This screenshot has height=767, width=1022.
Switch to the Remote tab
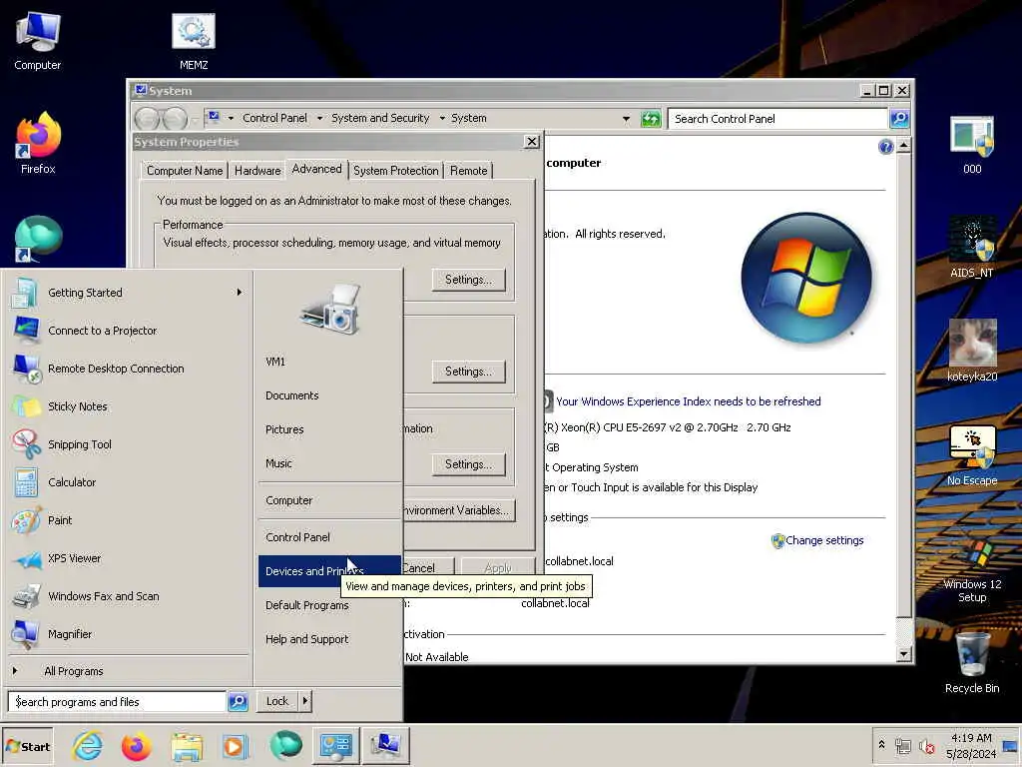tap(469, 170)
